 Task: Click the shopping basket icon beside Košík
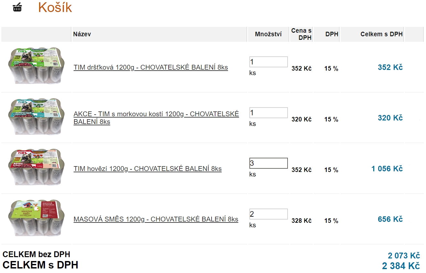(x=17, y=7)
